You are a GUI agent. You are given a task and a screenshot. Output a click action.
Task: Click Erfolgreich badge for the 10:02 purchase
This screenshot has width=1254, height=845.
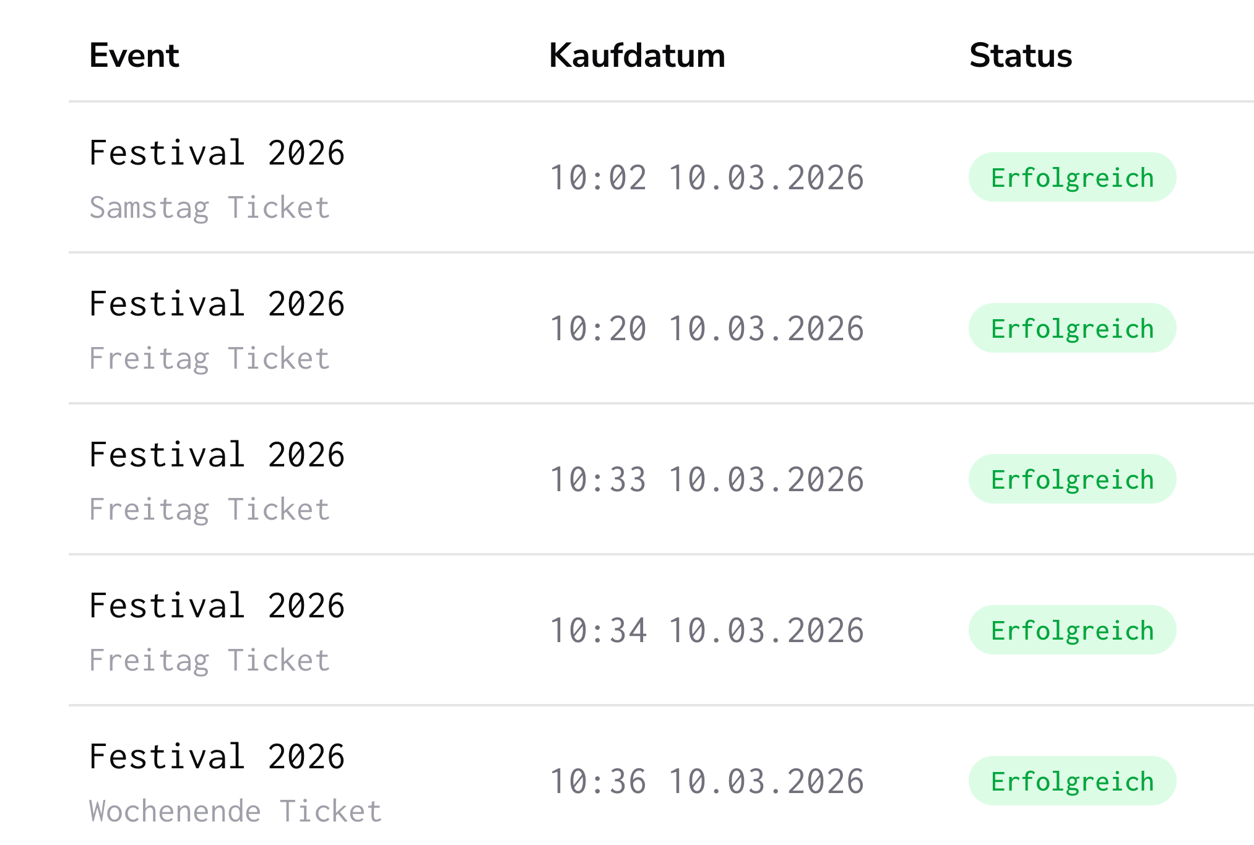1072,178
